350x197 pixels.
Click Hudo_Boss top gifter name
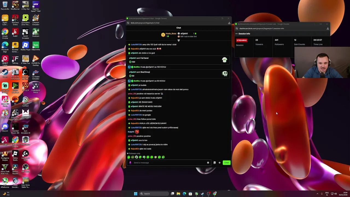pos(171,34)
